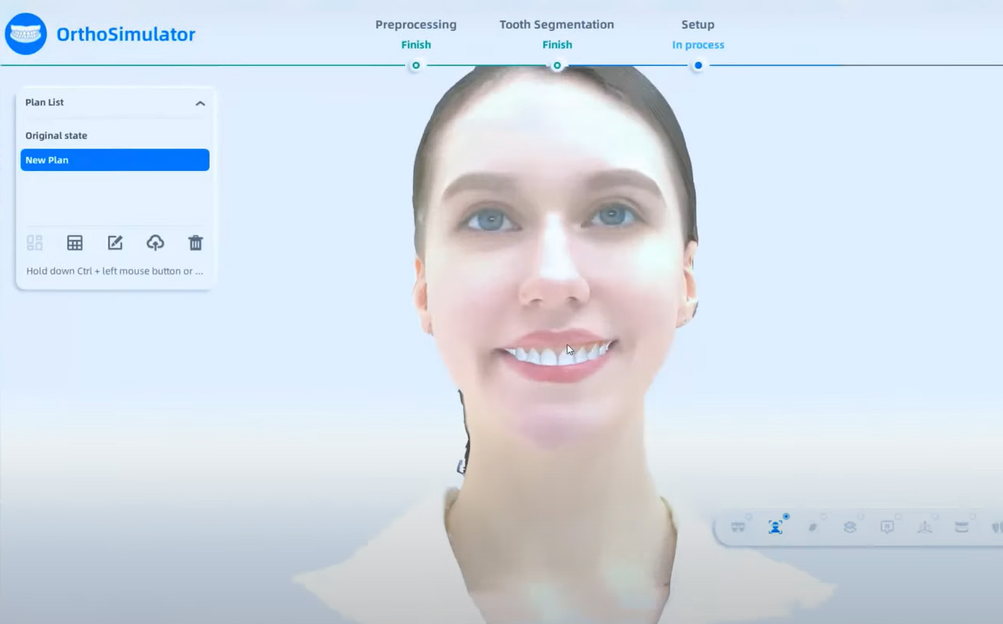Click the OrthoSimulator title text
This screenshot has height=624, width=1003.
[126, 34]
